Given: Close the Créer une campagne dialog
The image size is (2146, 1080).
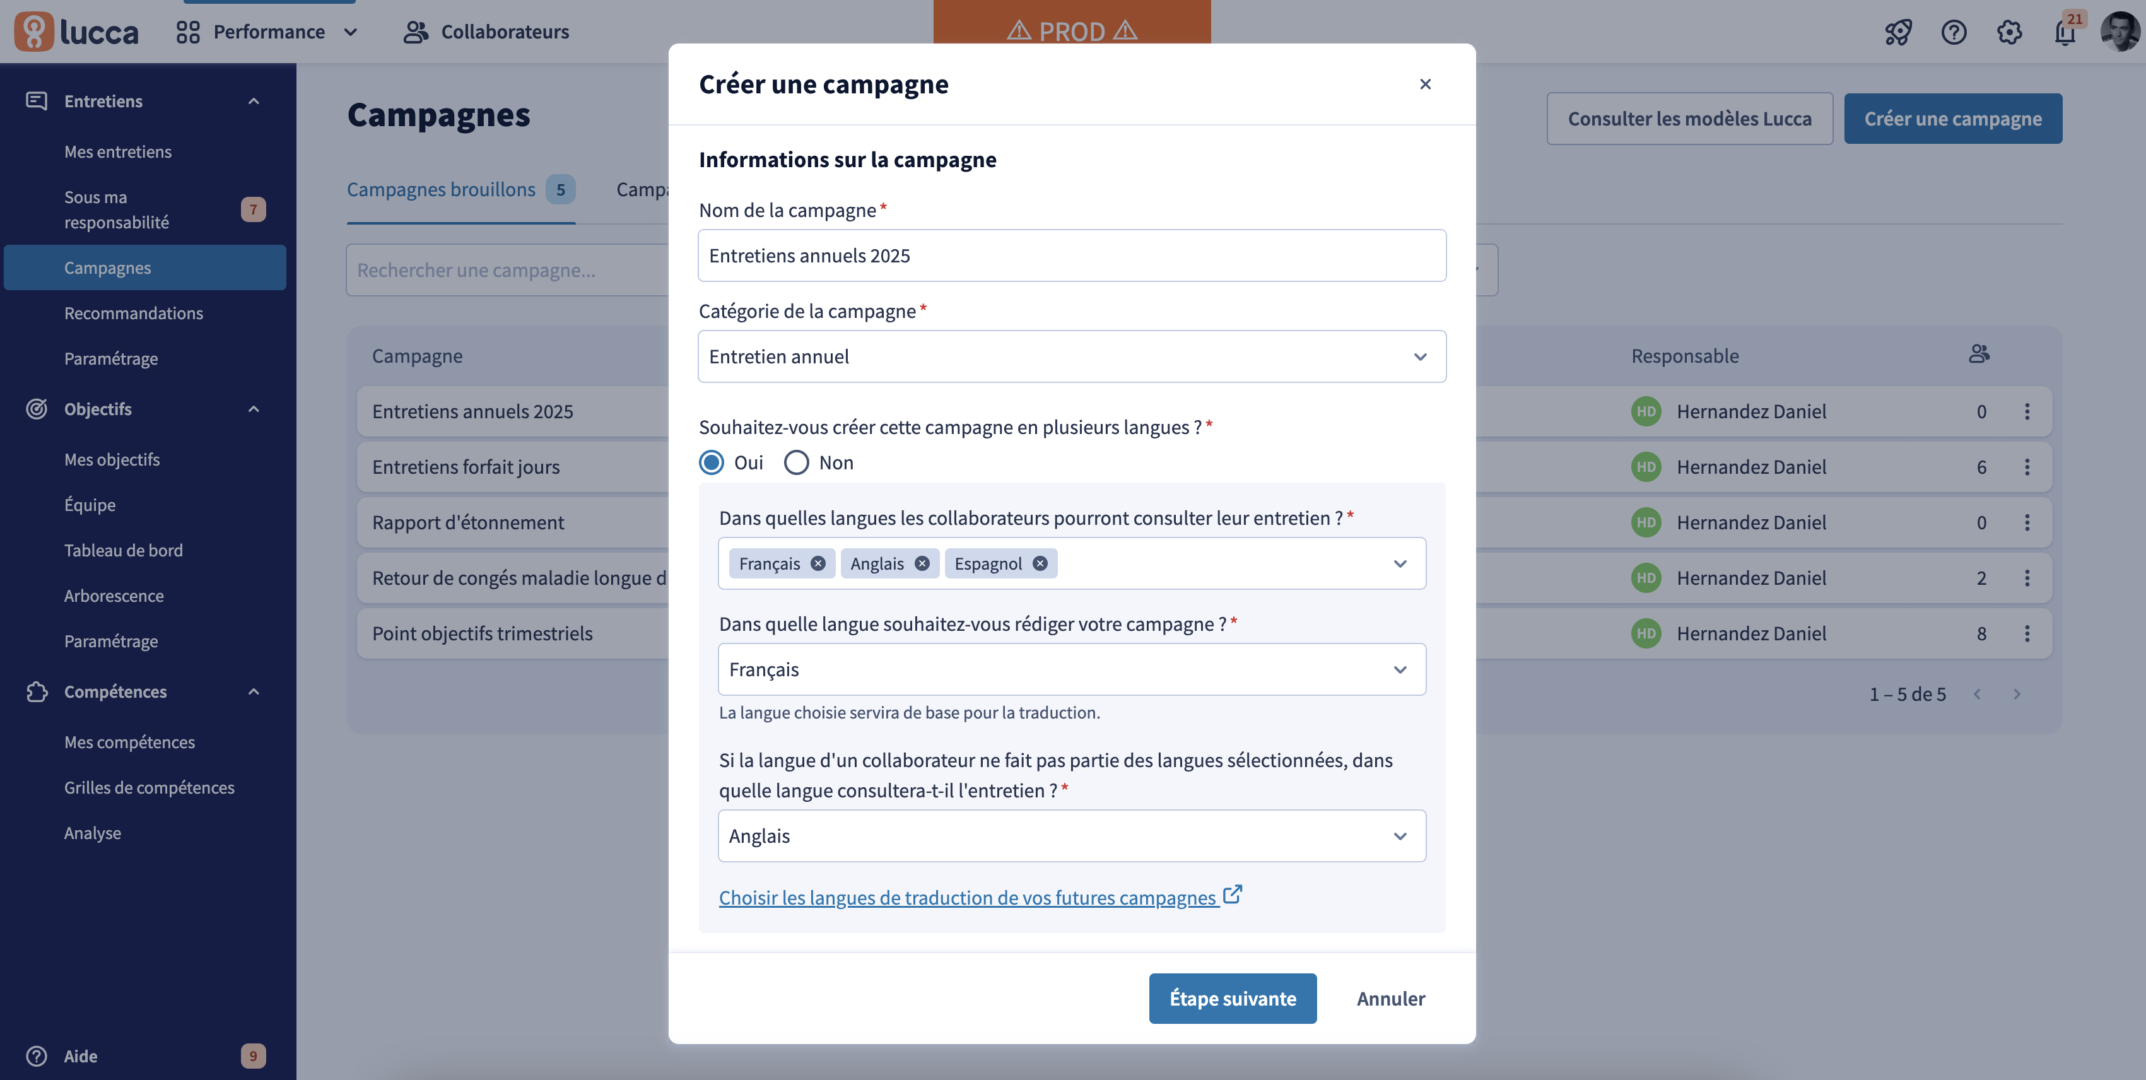Looking at the screenshot, I should (x=1426, y=84).
